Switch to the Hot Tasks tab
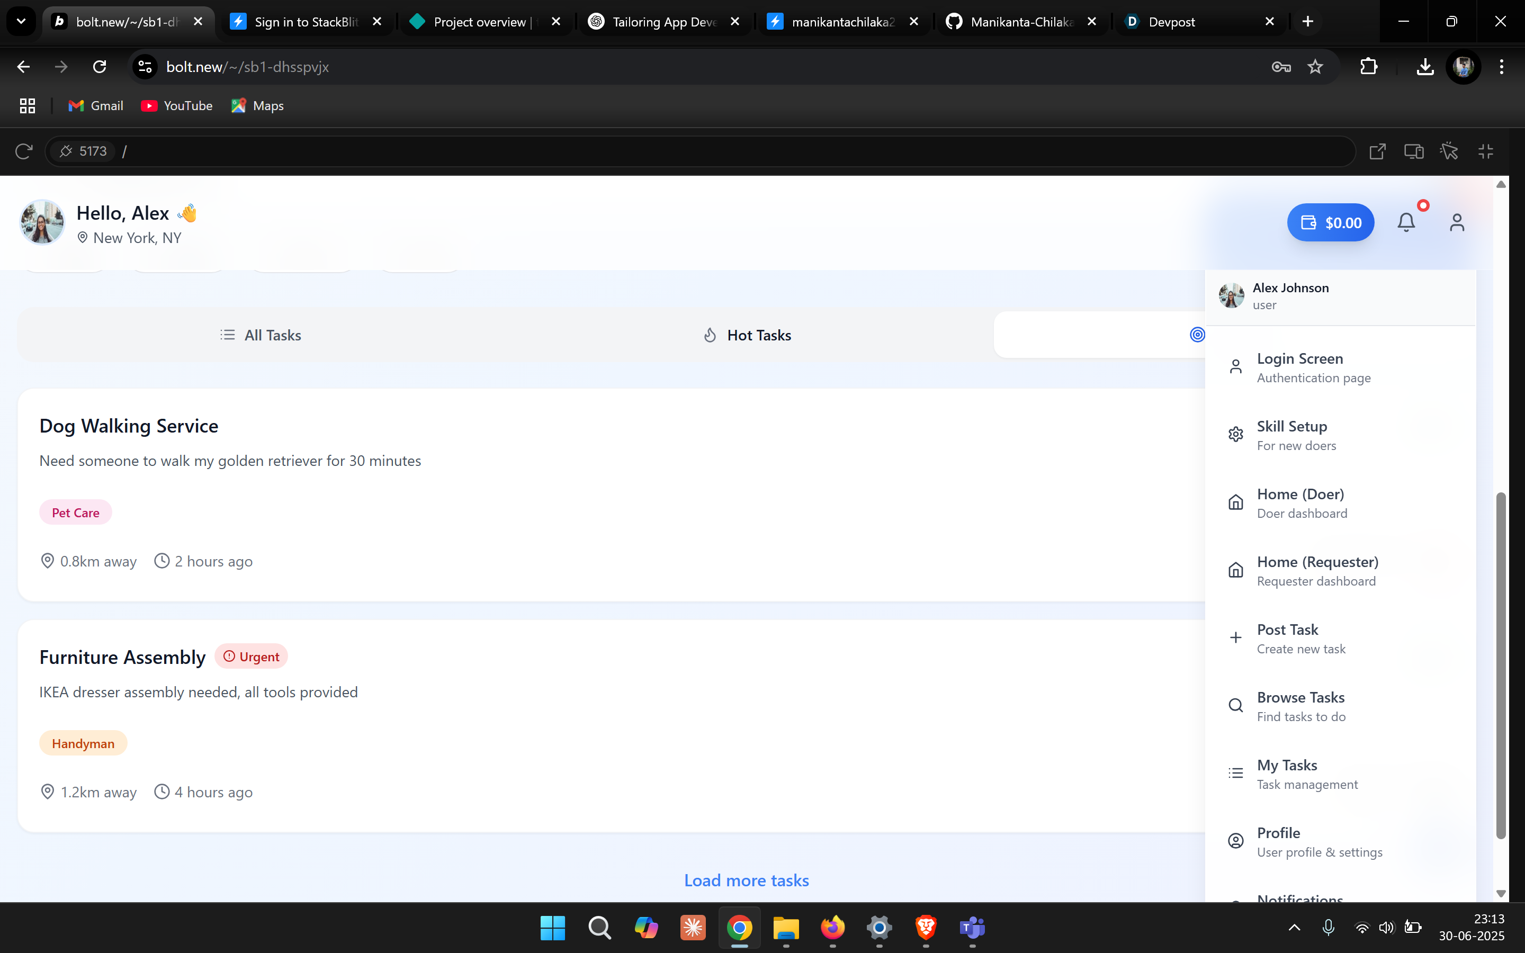Image resolution: width=1525 pixels, height=953 pixels. 747,335
